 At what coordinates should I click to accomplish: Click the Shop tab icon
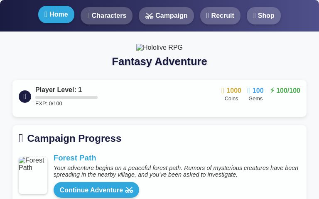click(x=254, y=16)
